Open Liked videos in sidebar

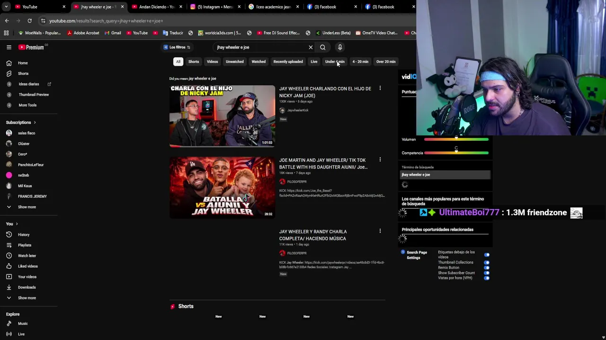click(28, 266)
